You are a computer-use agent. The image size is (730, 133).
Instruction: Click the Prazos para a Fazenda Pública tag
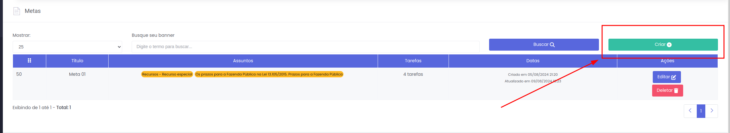(x=269, y=74)
